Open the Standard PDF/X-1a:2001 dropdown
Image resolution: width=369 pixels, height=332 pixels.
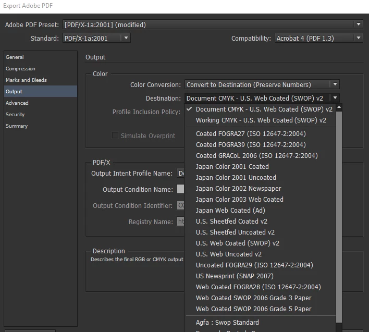[x=96, y=38]
